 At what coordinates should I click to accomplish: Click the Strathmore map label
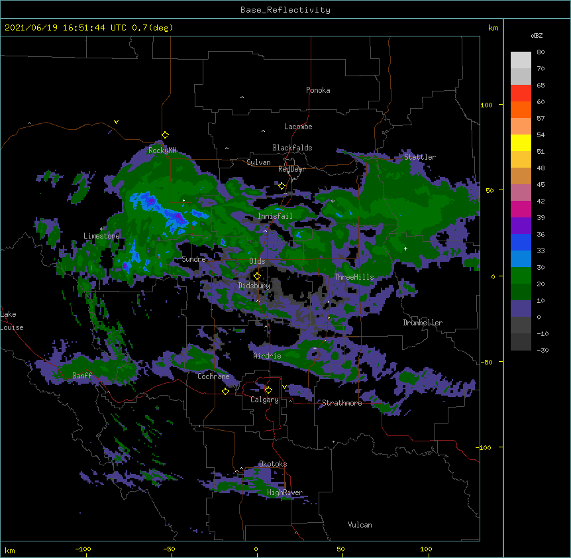point(342,403)
